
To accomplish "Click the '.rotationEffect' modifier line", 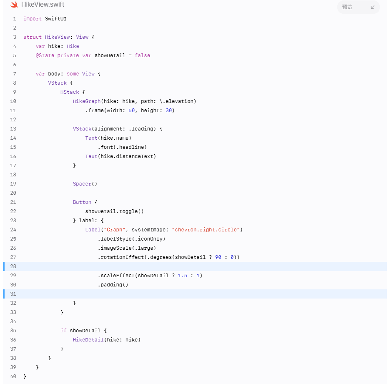I will 168,258.
